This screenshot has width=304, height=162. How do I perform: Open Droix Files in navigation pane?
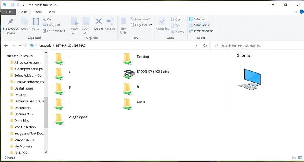(19, 121)
